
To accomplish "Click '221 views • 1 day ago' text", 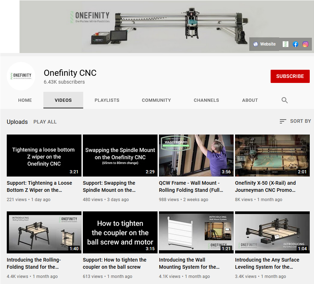I will pyautogui.click(x=29, y=200).
